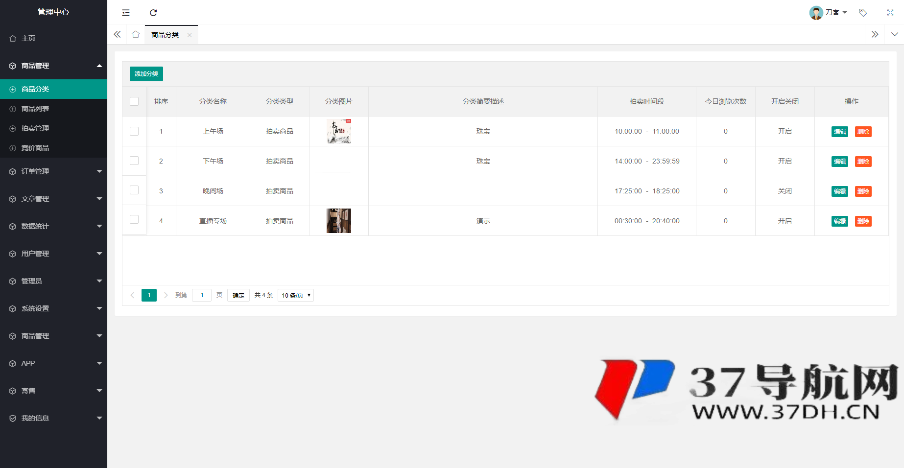
Task: Click the tag icon in header
Action: [863, 13]
